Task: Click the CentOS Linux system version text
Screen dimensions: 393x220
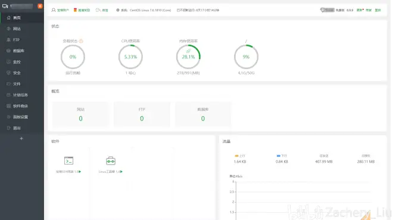Action: 151,10
